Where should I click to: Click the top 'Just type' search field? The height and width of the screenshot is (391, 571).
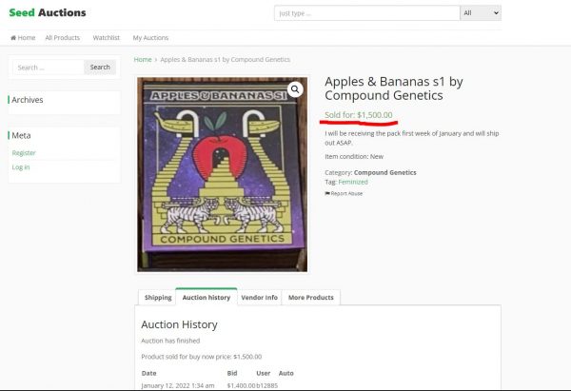(367, 13)
